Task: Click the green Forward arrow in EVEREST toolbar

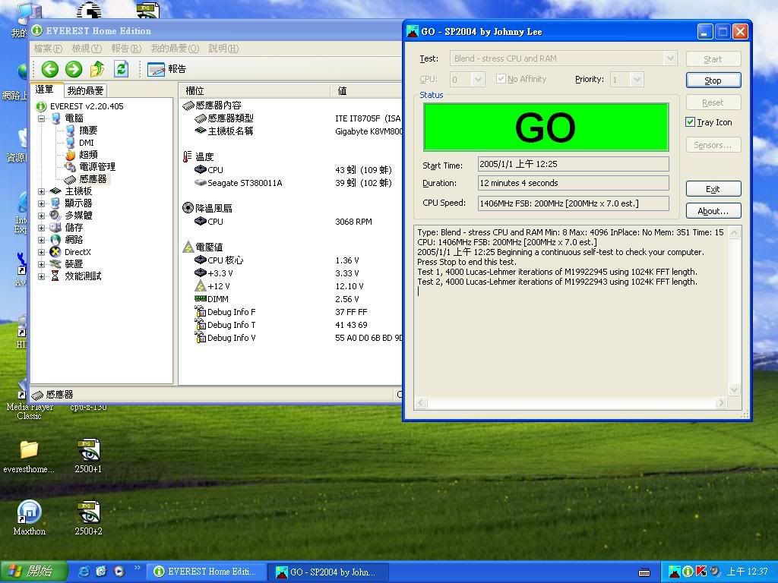Action: 74,69
